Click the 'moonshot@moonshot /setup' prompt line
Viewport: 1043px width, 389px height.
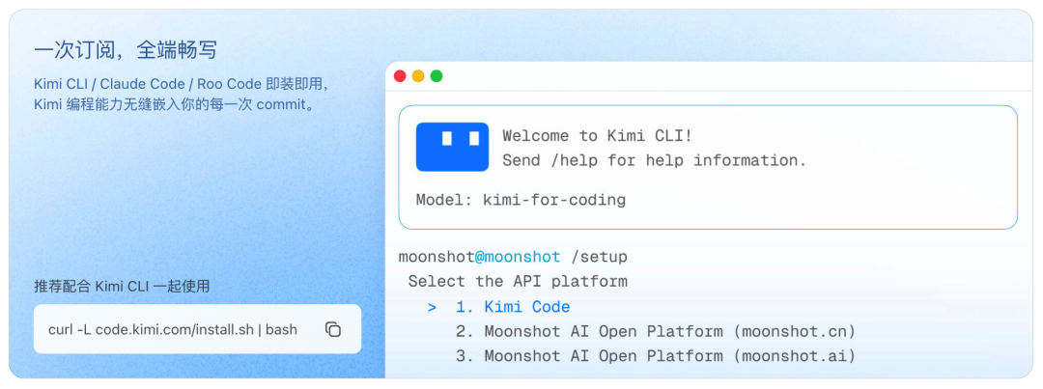(513, 257)
